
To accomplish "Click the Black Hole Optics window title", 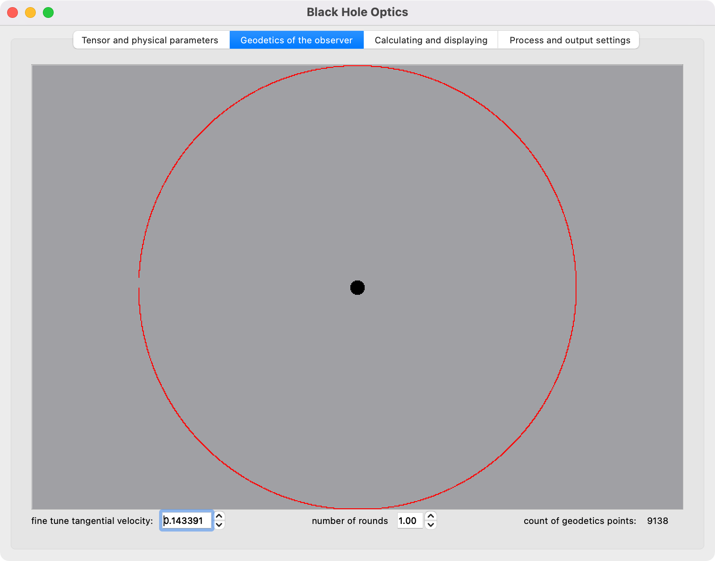I will click(x=357, y=12).
